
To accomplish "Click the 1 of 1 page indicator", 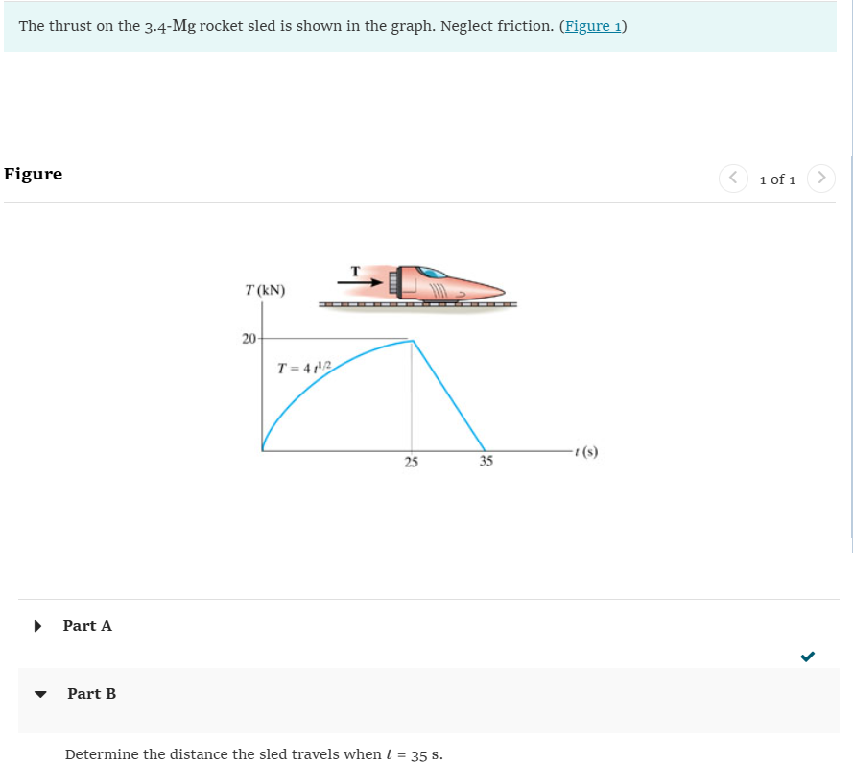I will coord(777,179).
